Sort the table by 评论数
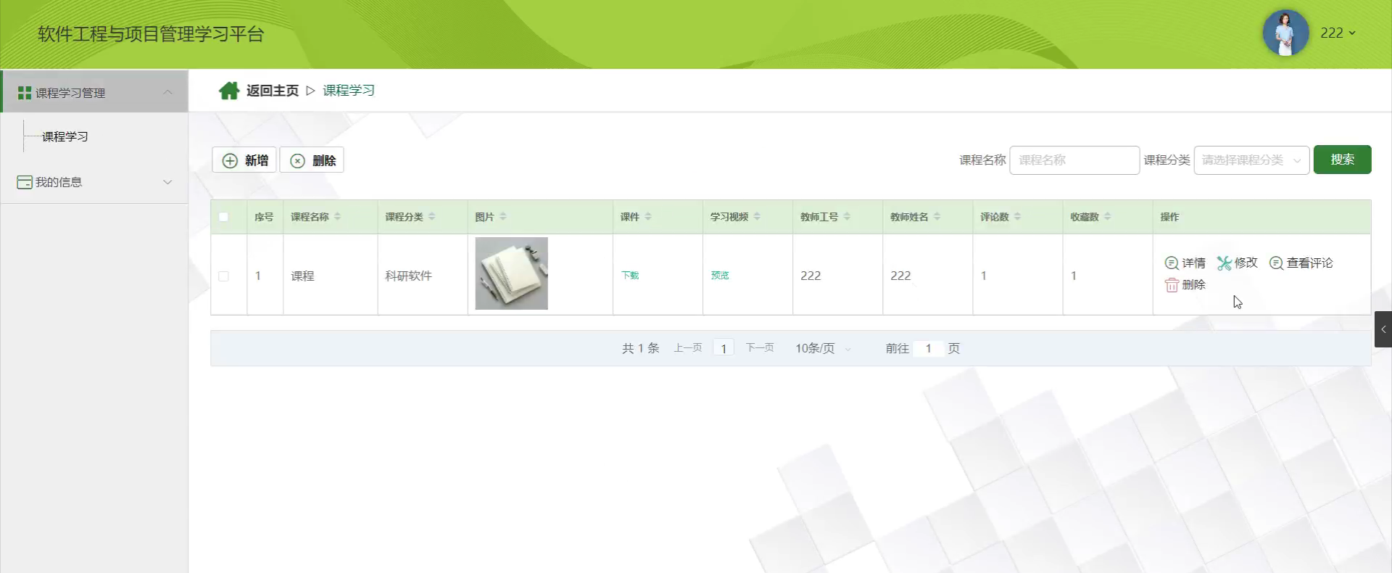Viewport: 1392px width, 573px height. 1016,217
